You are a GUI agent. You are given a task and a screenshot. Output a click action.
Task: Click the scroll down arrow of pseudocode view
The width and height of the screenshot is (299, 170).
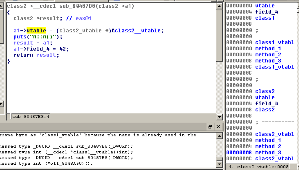[x=219, y=117]
